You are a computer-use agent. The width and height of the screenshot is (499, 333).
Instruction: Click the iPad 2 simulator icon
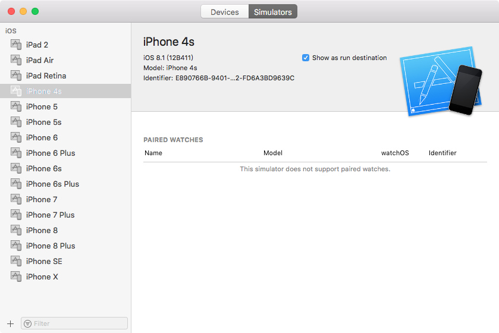[16, 45]
